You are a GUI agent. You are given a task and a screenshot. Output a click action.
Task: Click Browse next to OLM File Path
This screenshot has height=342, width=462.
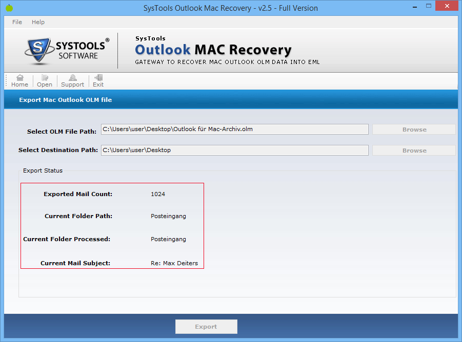tap(414, 130)
